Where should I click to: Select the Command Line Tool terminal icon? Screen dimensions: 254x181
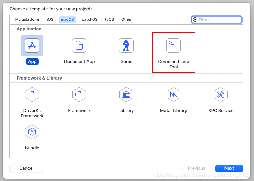174,46
